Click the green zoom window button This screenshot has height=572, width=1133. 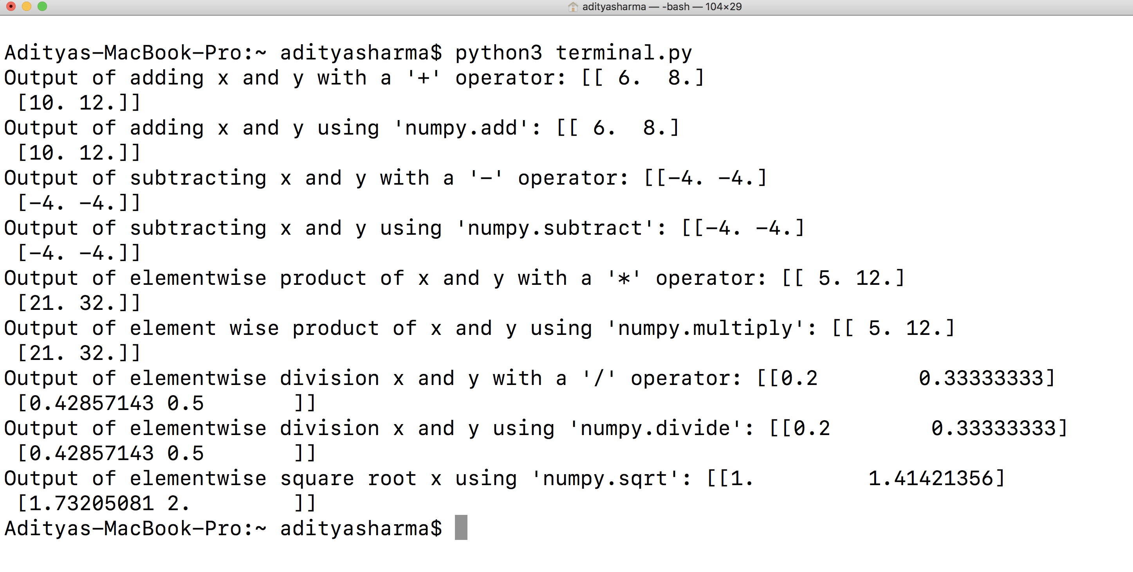pyautogui.click(x=42, y=7)
